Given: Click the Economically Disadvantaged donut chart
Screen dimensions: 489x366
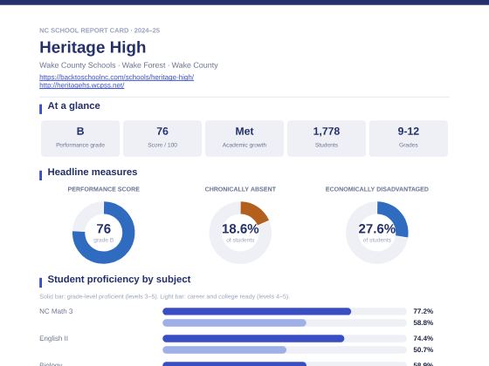Looking at the screenshot, I should (377, 233).
